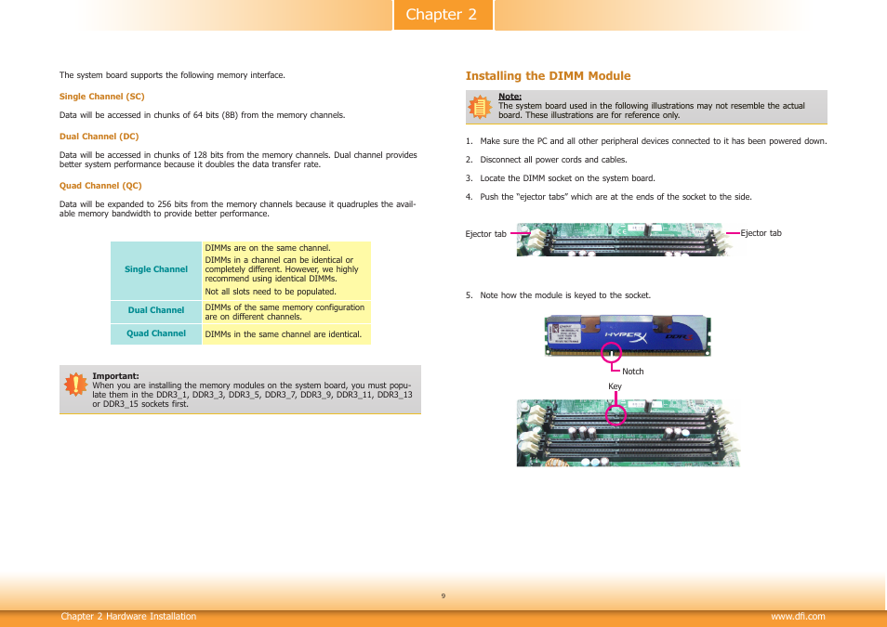The height and width of the screenshot is (627, 887).
Task: Click the Important: bold label
Action: coord(115,376)
